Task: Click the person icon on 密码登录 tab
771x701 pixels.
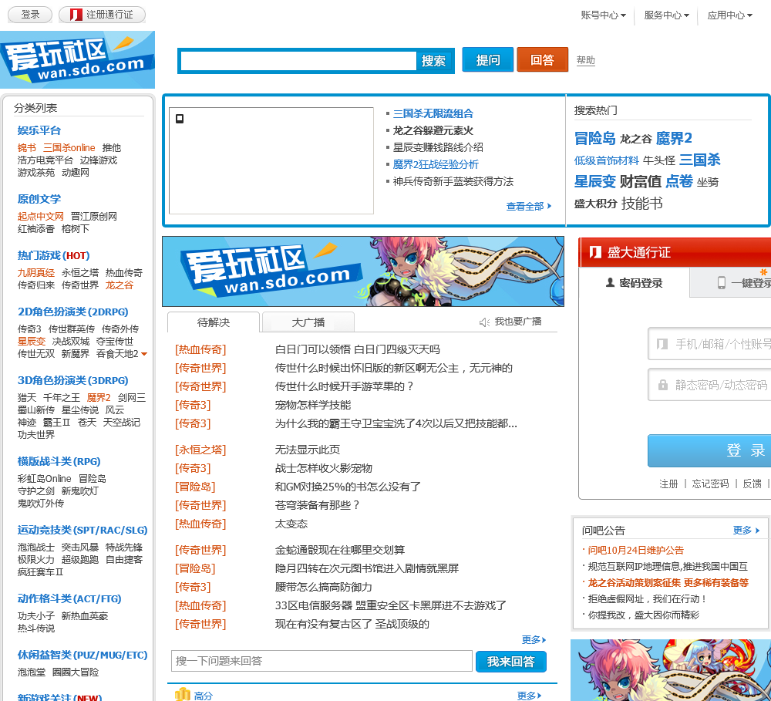Action: point(610,282)
